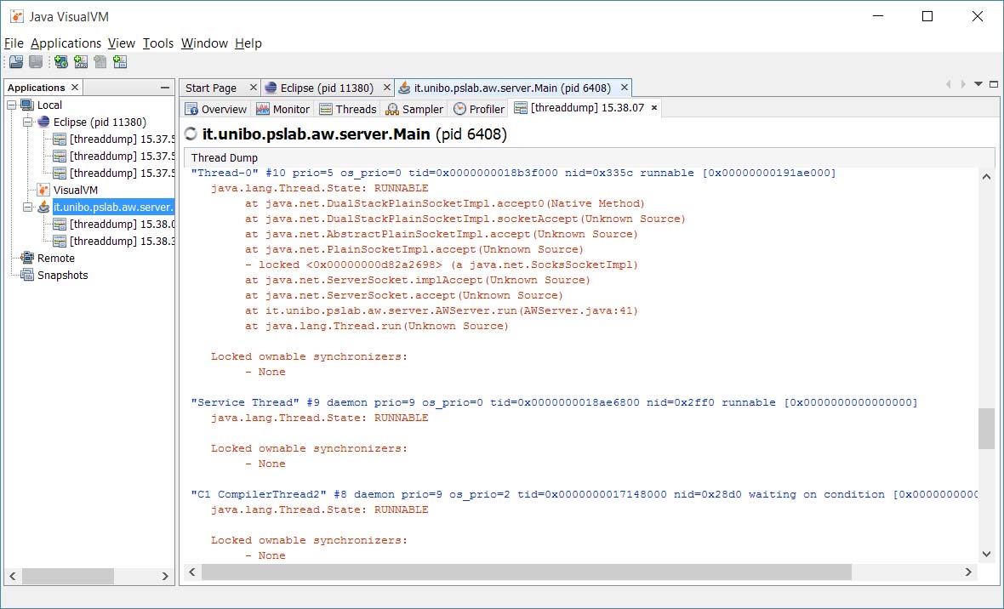The width and height of the screenshot is (1004, 609).
Task: Switch to the Eclipse (pid 11380) tab
Action: click(x=327, y=88)
